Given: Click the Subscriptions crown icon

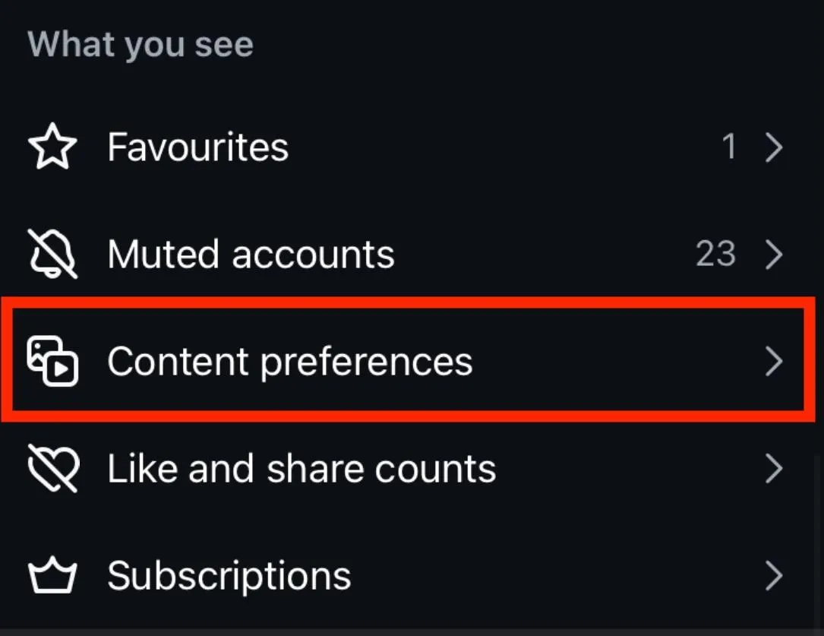Looking at the screenshot, I should [x=52, y=575].
